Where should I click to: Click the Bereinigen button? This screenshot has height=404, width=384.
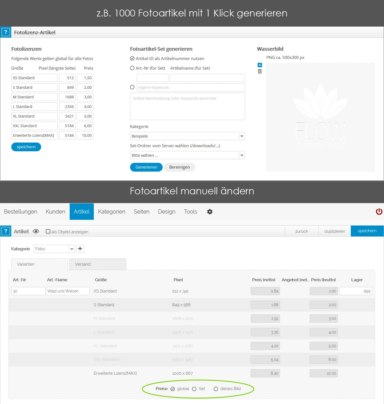pos(179,167)
